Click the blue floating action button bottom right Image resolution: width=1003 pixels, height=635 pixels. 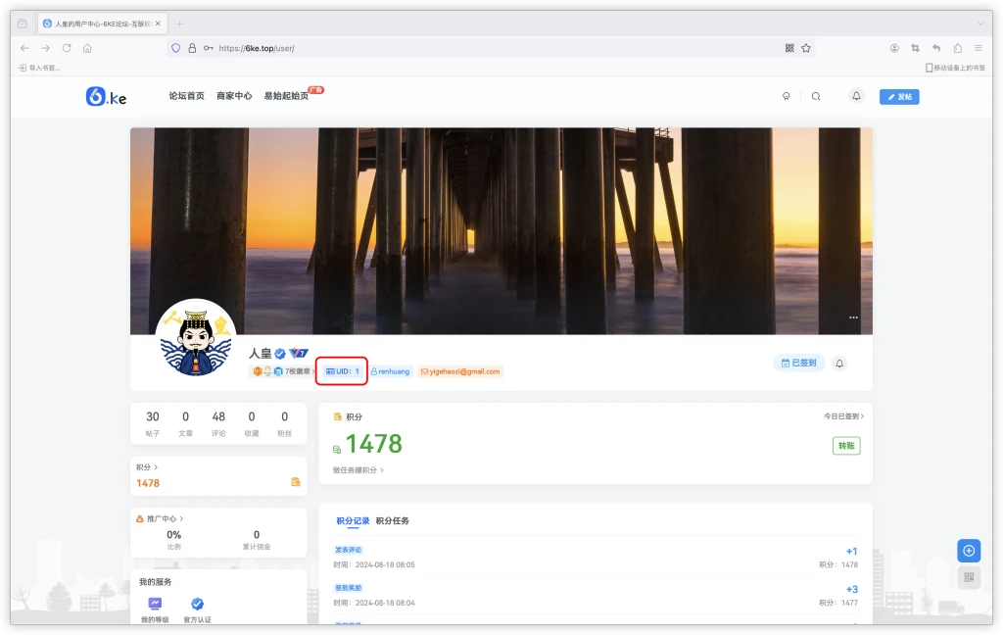(968, 550)
